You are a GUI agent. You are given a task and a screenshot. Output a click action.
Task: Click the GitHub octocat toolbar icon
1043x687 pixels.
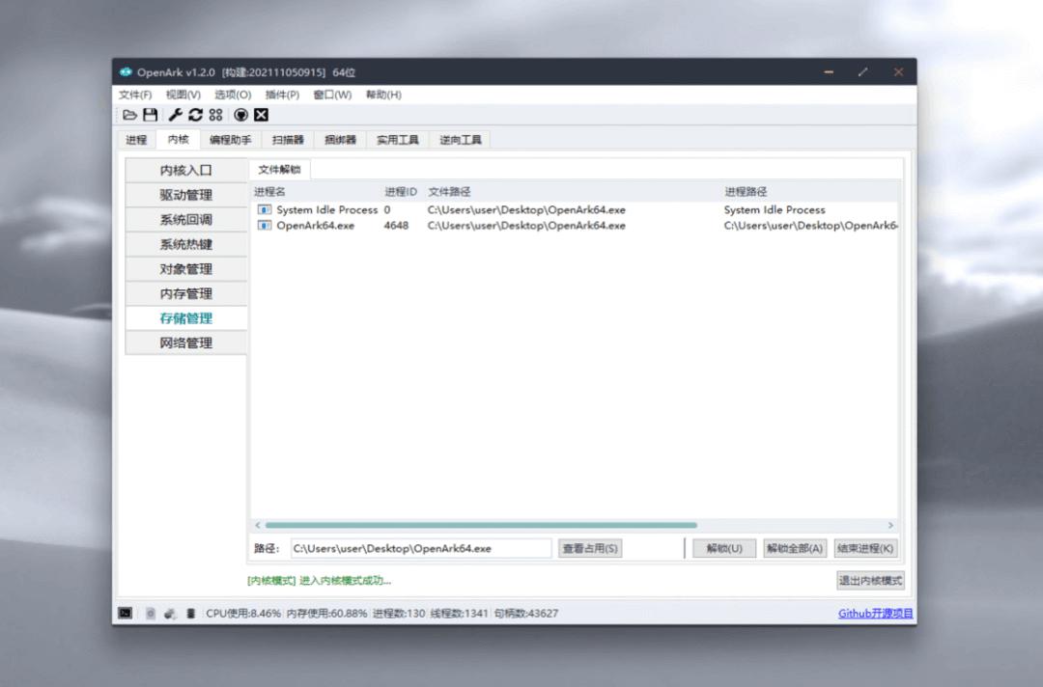point(240,115)
